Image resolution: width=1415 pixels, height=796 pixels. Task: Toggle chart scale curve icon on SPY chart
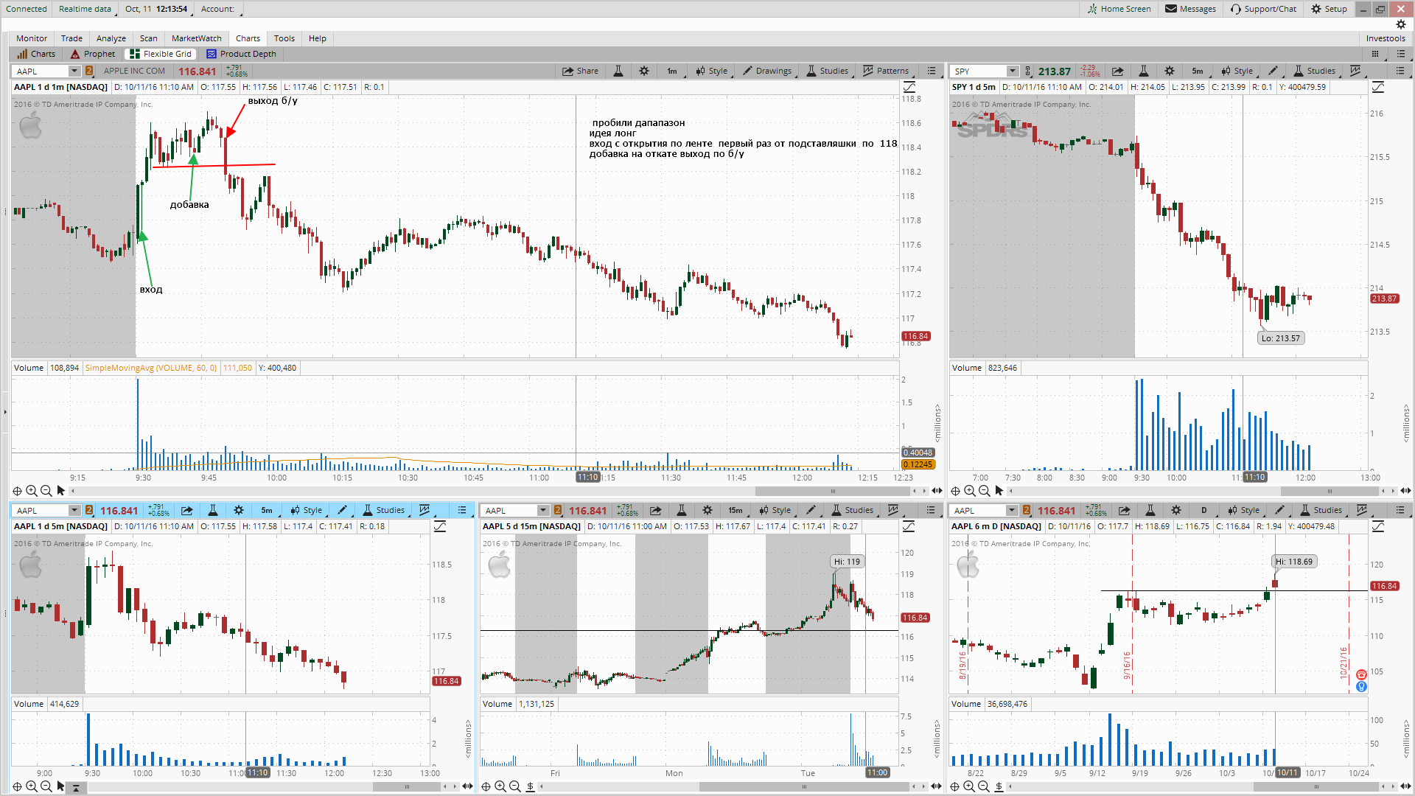[1378, 87]
